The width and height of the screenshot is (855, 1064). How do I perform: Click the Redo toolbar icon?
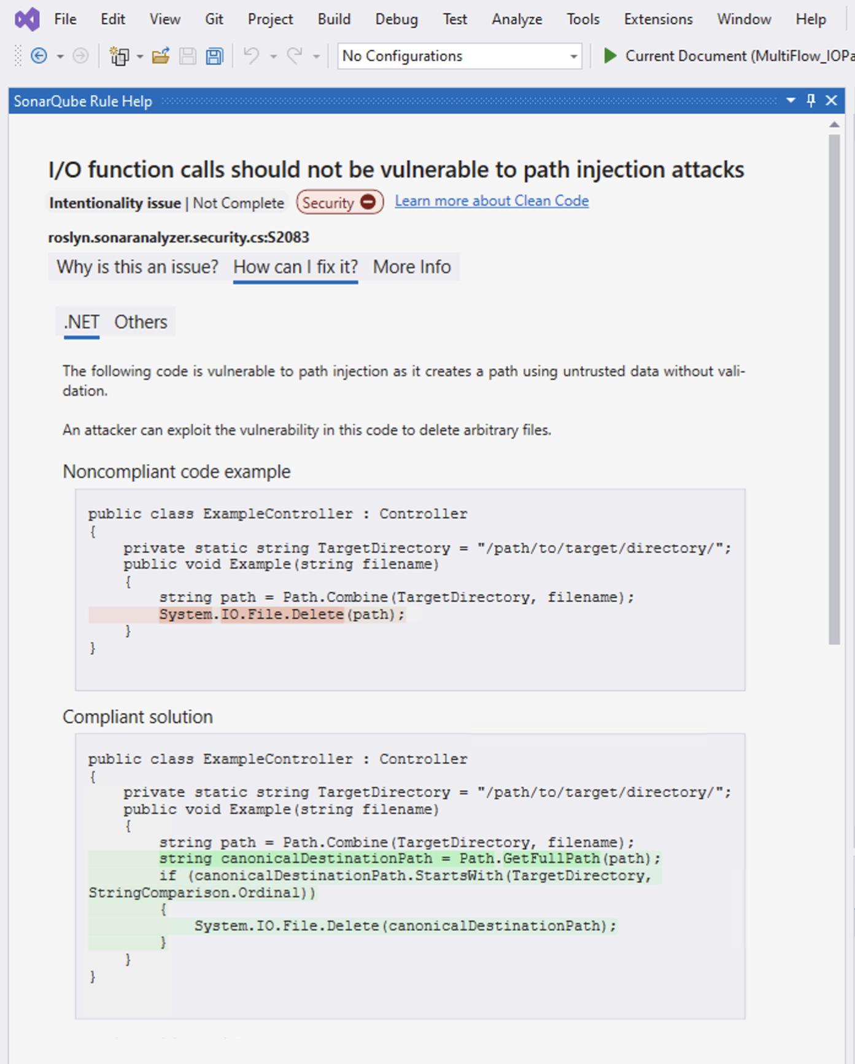pyautogui.click(x=295, y=56)
